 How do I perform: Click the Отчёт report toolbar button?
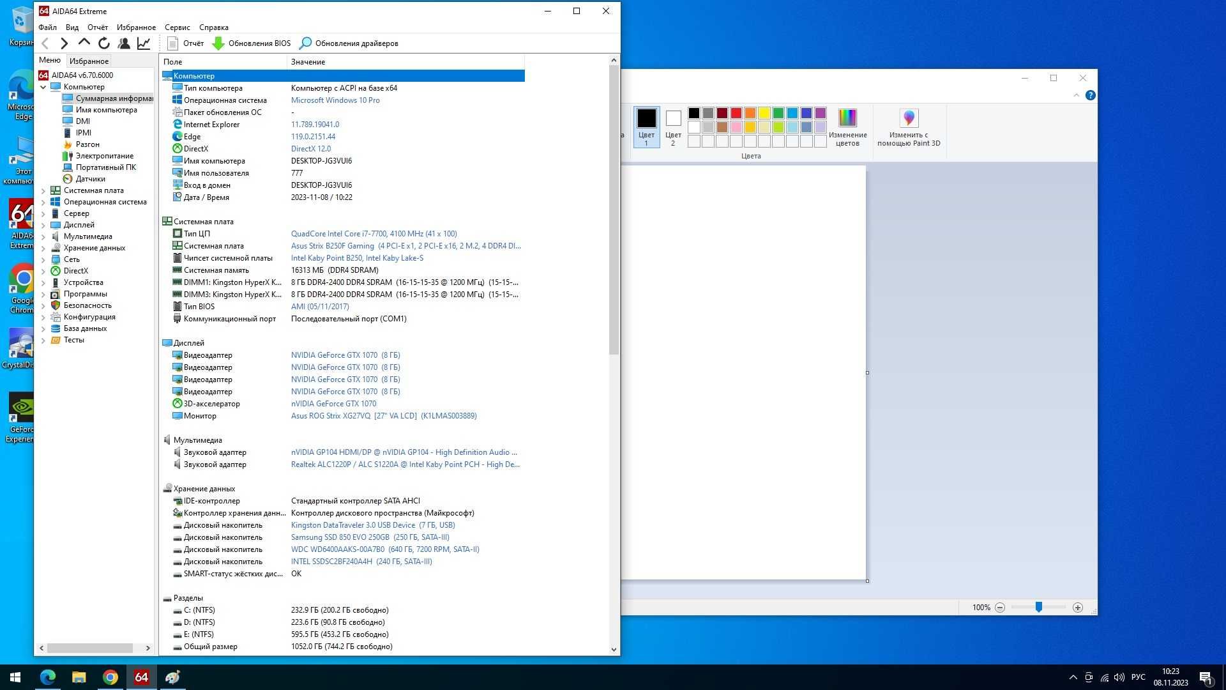click(x=185, y=43)
